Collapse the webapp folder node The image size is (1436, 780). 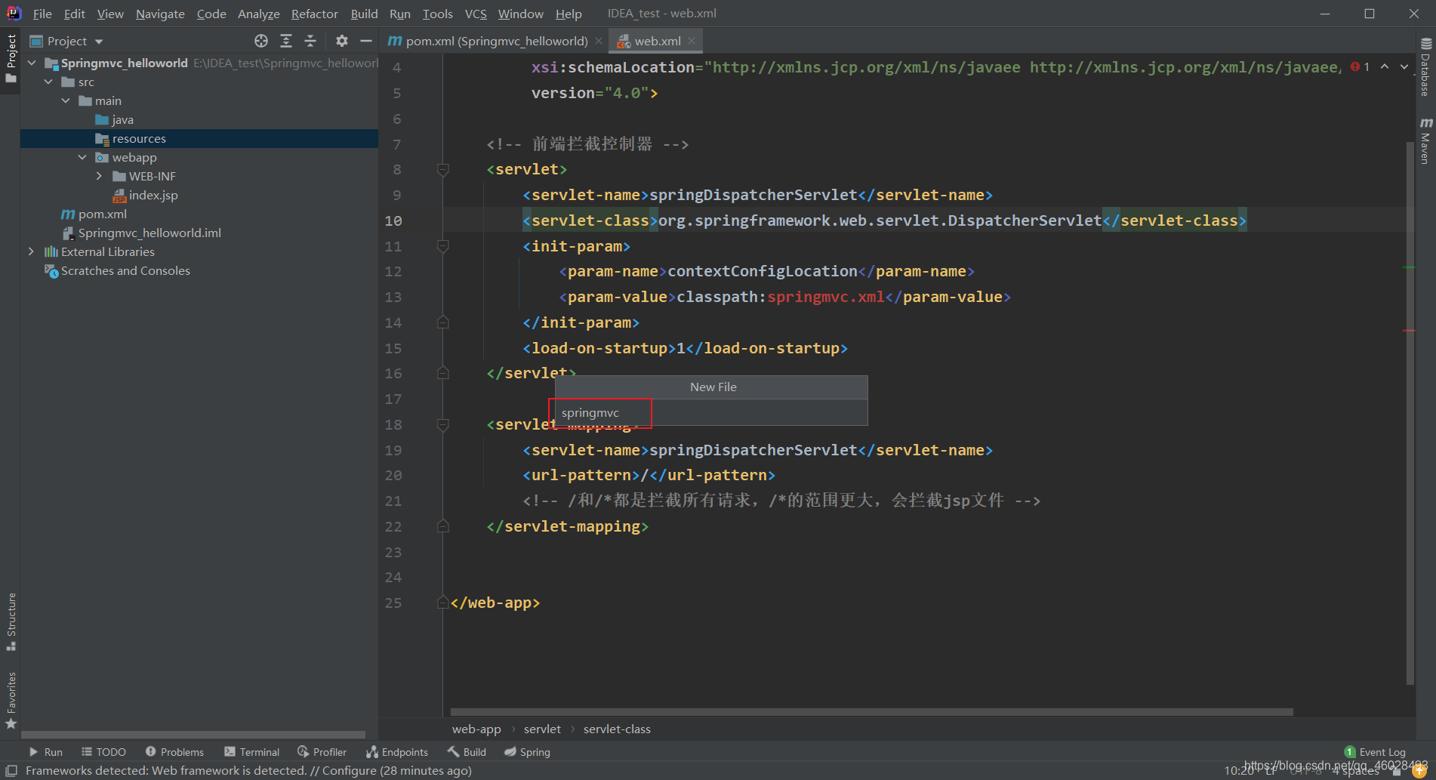point(82,157)
